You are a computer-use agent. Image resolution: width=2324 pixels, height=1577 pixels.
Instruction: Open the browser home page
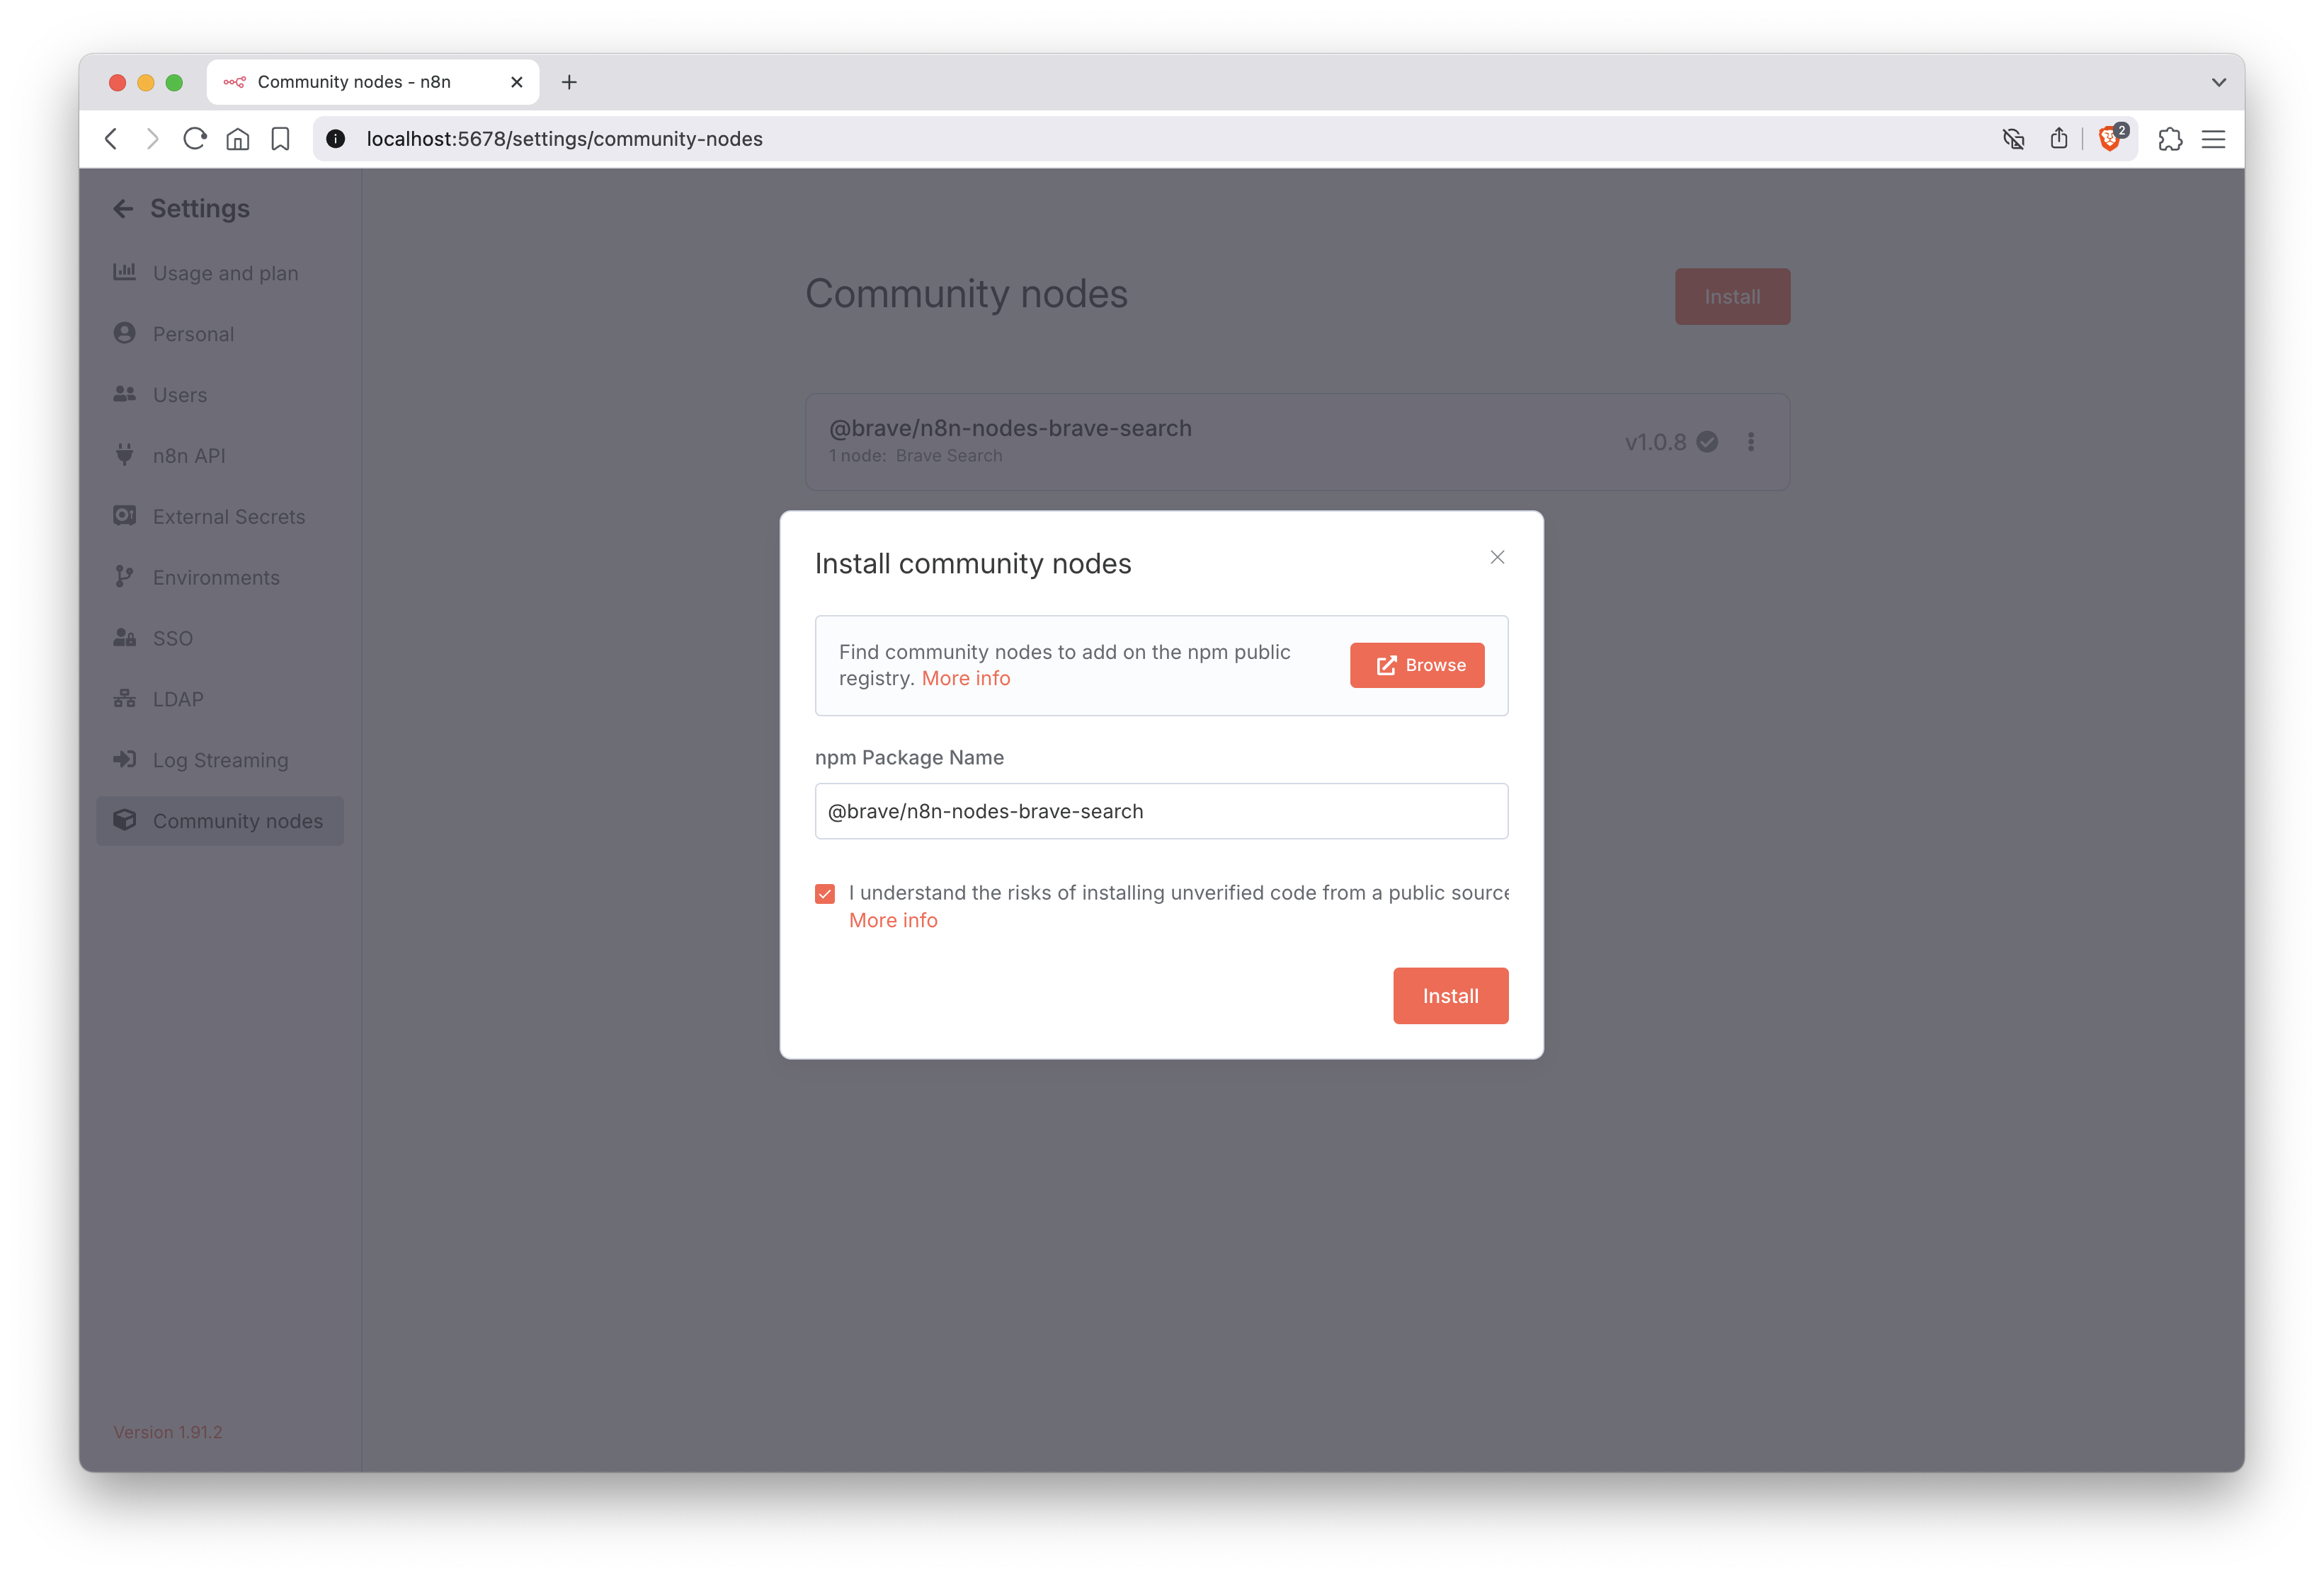[x=238, y=139]
